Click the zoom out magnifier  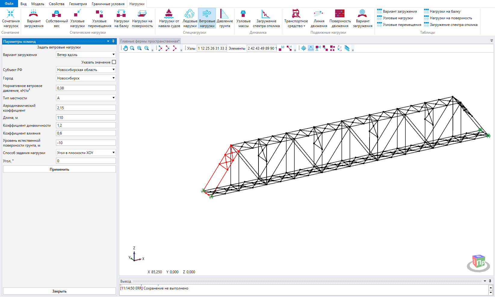tap(147, 48)
